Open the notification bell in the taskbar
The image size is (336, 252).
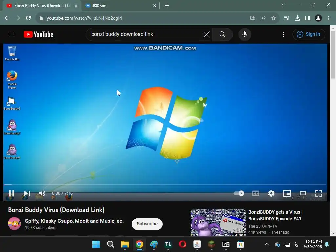[327, 244]
